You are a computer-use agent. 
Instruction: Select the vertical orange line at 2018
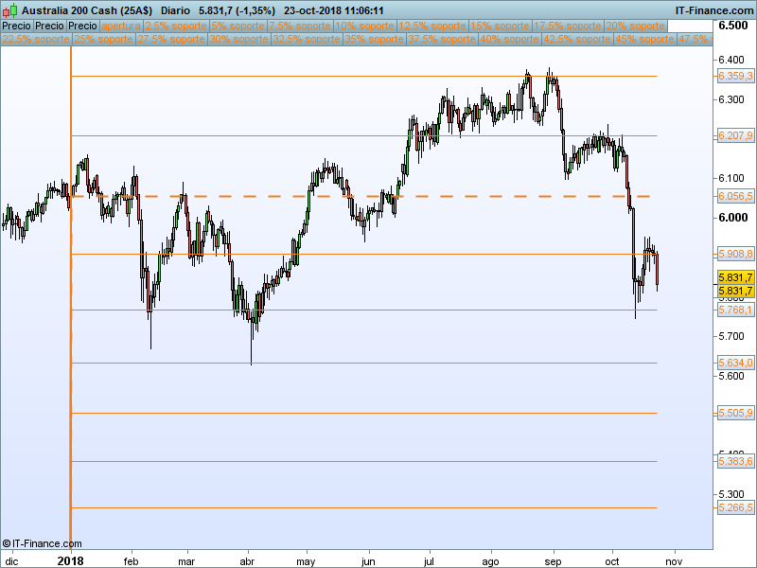(x=71, y=298)
